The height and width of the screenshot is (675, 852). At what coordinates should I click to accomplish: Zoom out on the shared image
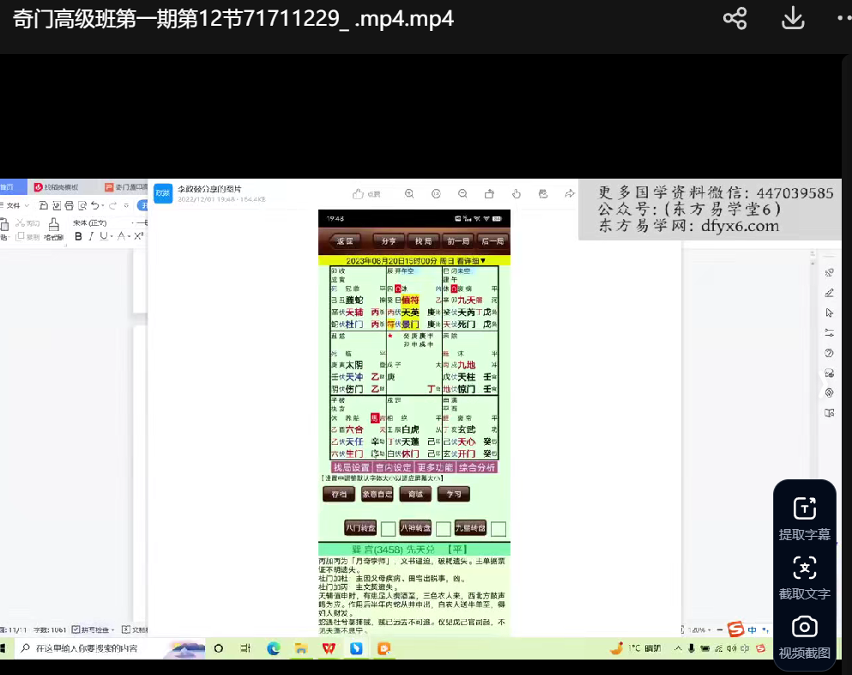[462, 194]
